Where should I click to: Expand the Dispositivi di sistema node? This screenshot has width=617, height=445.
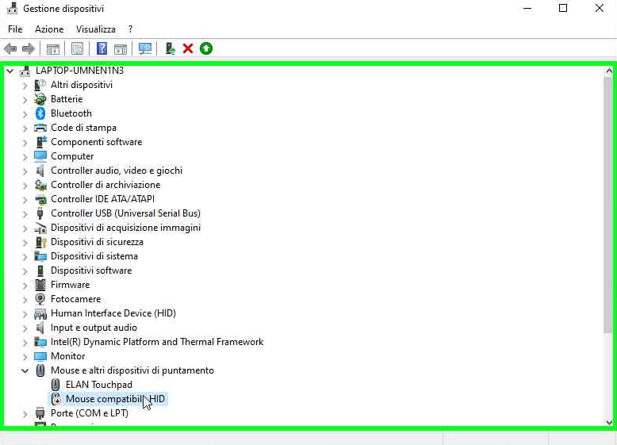(25, 257)
